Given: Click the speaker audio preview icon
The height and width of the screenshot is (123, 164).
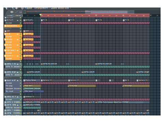Looking at the screenshot, I should 17,8.
